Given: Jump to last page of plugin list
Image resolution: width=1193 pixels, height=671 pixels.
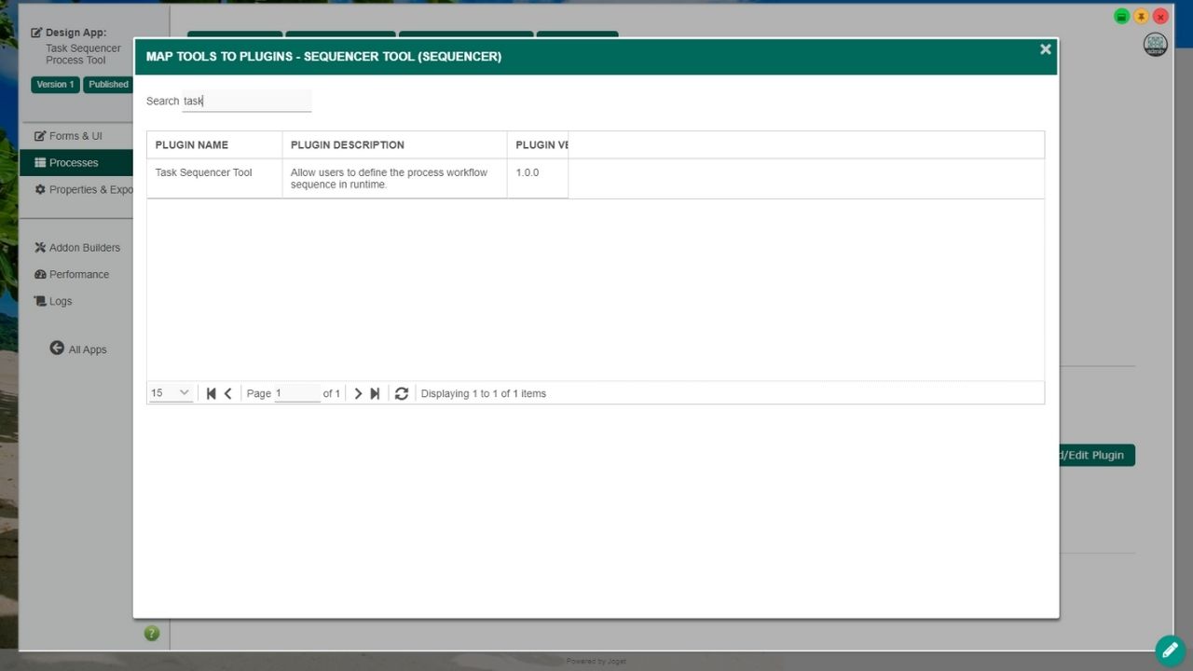Looking at the screenshot, I should (x=375, y=393).
